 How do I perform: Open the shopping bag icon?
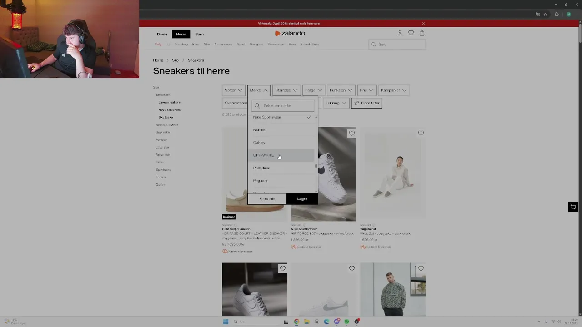pos(422,33)
